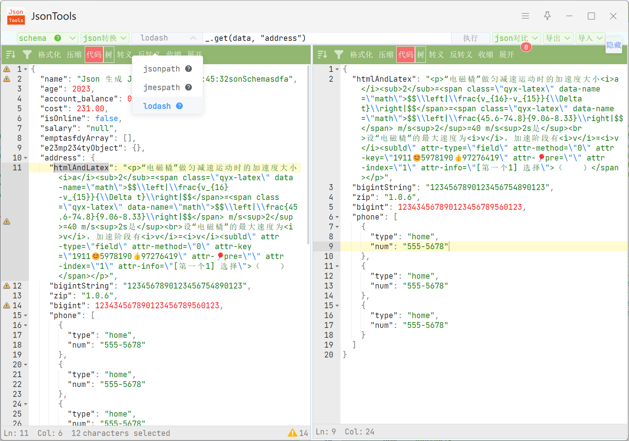This screenshot has width=629, height=441.
Task: Click the sort icon in left editor toolbar
Action: 11,55
